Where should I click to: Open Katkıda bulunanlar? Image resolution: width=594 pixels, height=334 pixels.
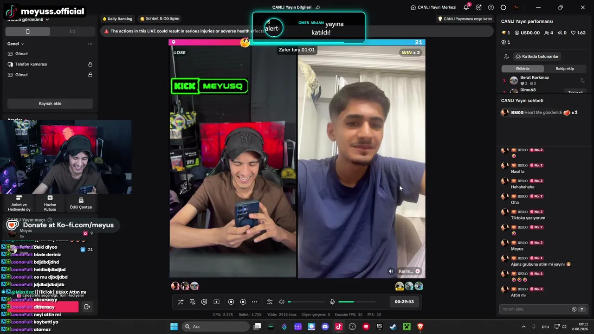(x=537, y=57)
